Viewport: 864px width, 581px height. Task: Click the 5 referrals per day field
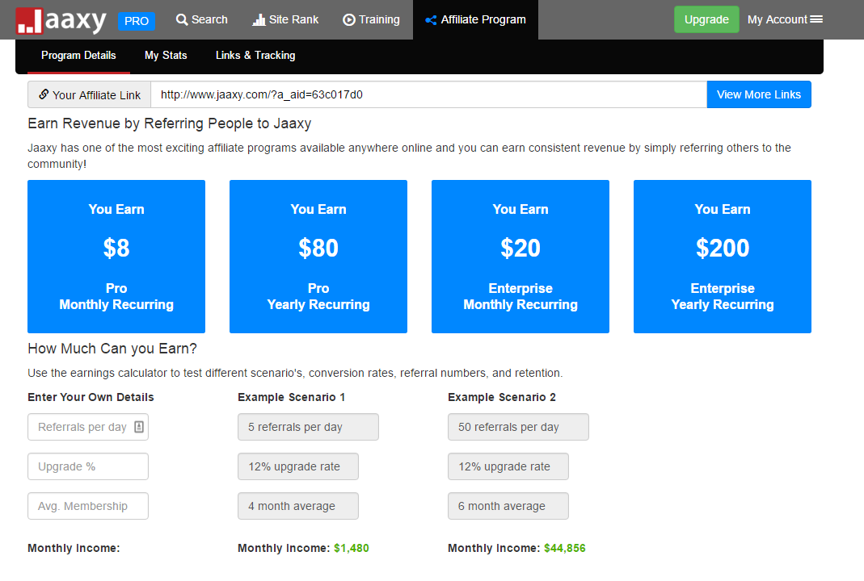pyautogui.click(x=308, y=427)
